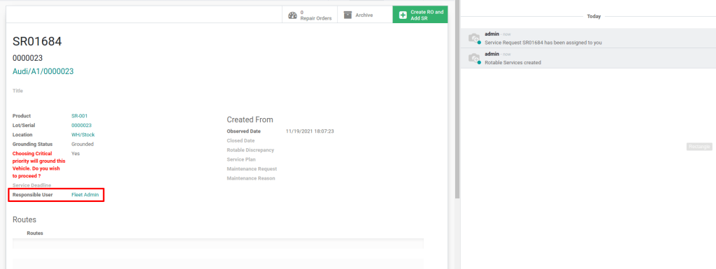Click the Observed Date label

point(243,131)
